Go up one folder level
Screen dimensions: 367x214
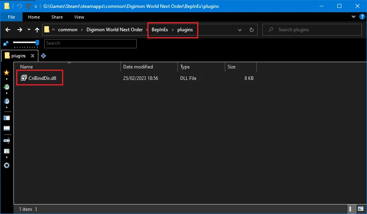pyautogui.click(x=37, y=30)
